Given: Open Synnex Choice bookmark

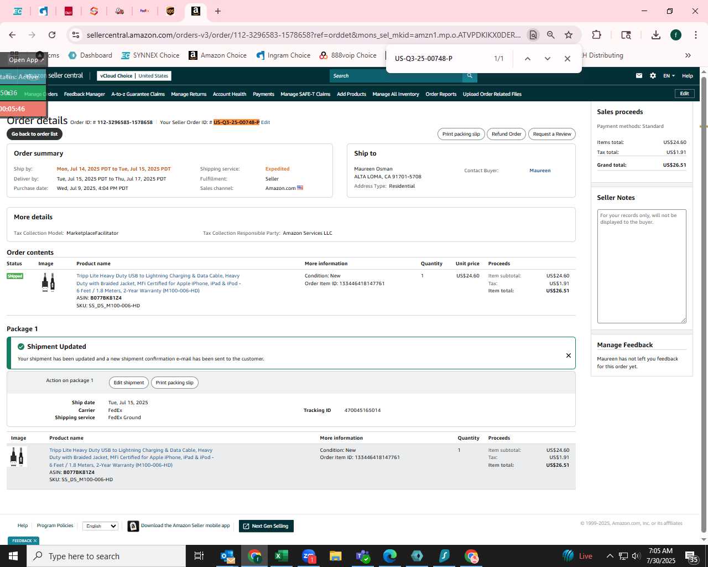Looking at the screenshot, I should click(x=150, y=55).
